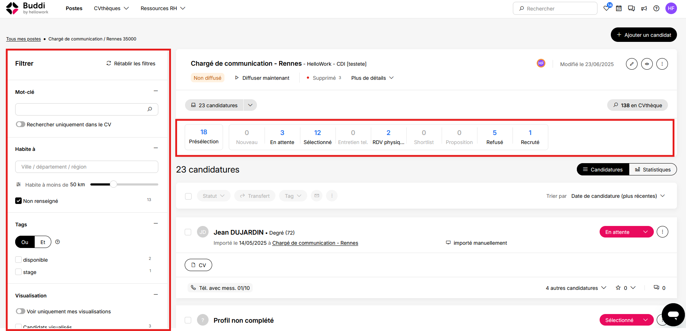Collapse the Habite à filter section

tap(156, 148)
